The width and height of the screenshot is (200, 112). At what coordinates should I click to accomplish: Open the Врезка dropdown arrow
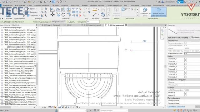point(37,9)
